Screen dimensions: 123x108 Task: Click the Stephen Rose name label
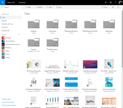click(5, 14)
